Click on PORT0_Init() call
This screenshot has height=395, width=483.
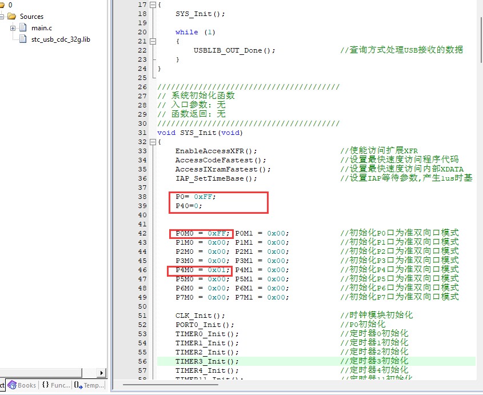(205, 325)
